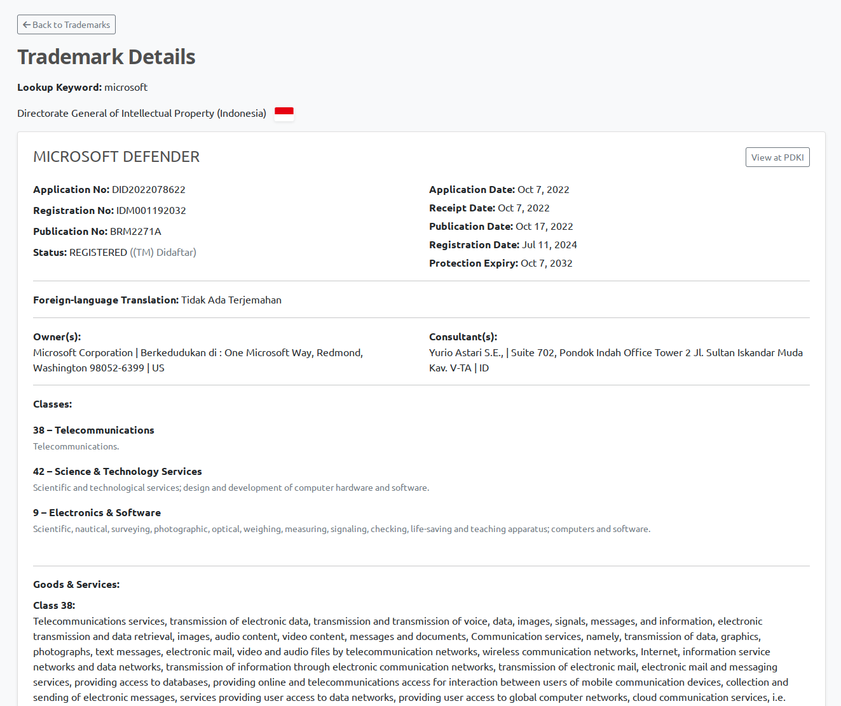This screenshot has width=841, height=706.
Task: Click class heading 38 – Telecommunications
Action: (x=93, y=430)
